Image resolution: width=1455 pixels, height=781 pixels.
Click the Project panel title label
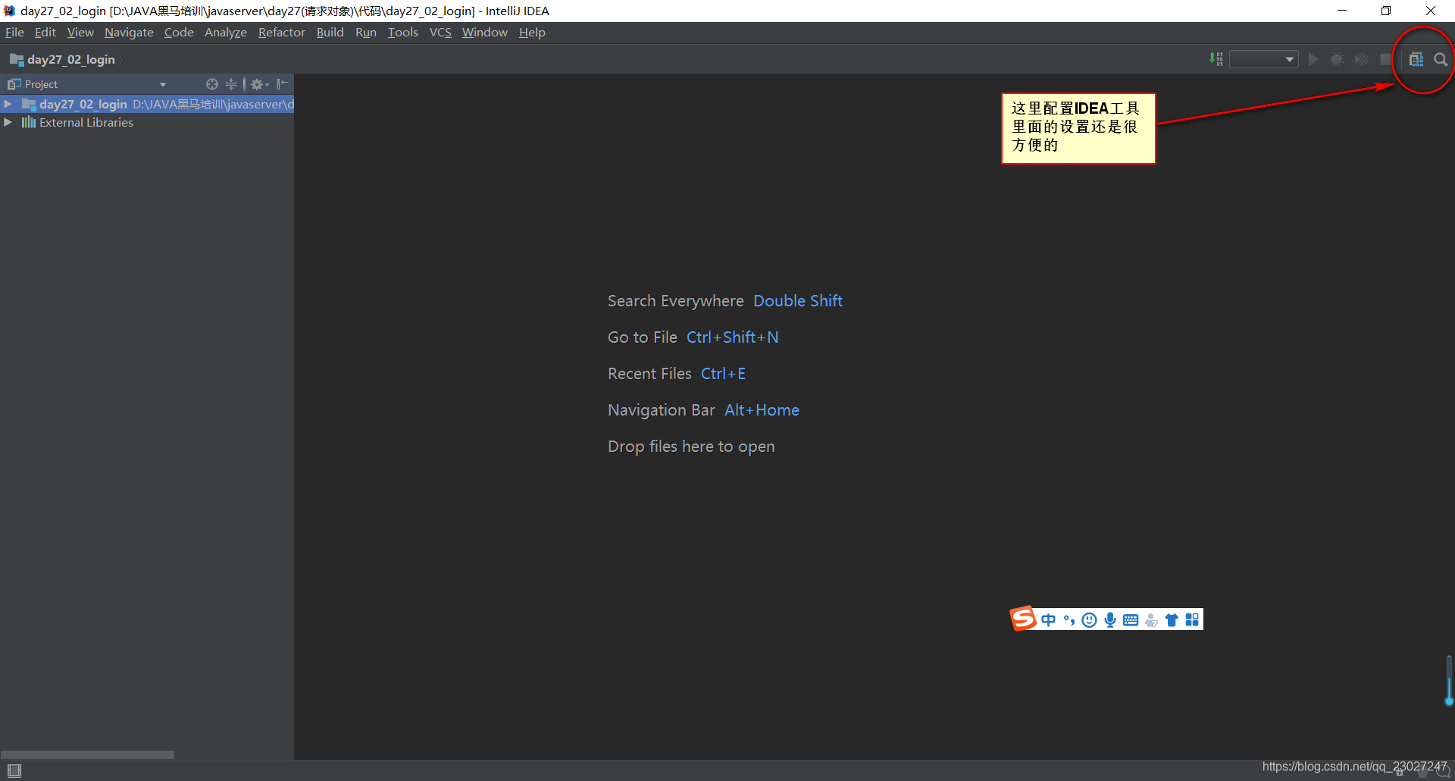point(41,84)
